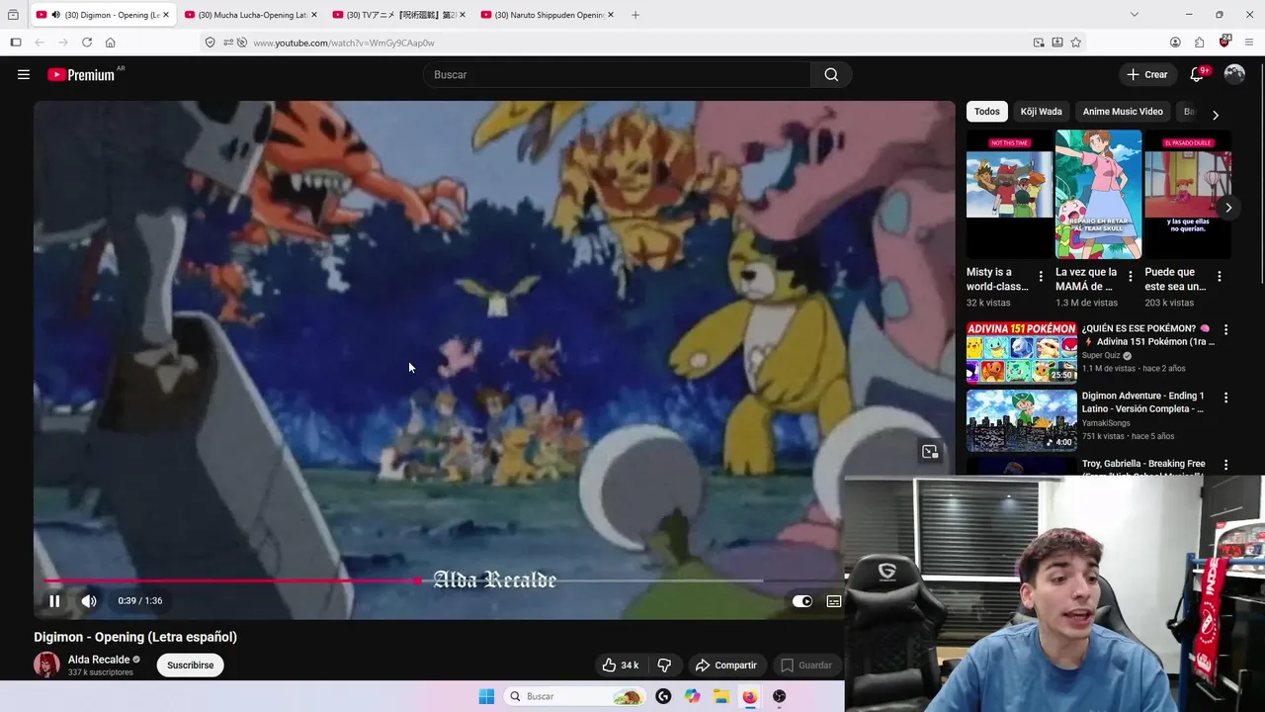Open File Explorer from the taskbar
Viewport: 1265px width, 712px height.
click(x=721, y=696)
